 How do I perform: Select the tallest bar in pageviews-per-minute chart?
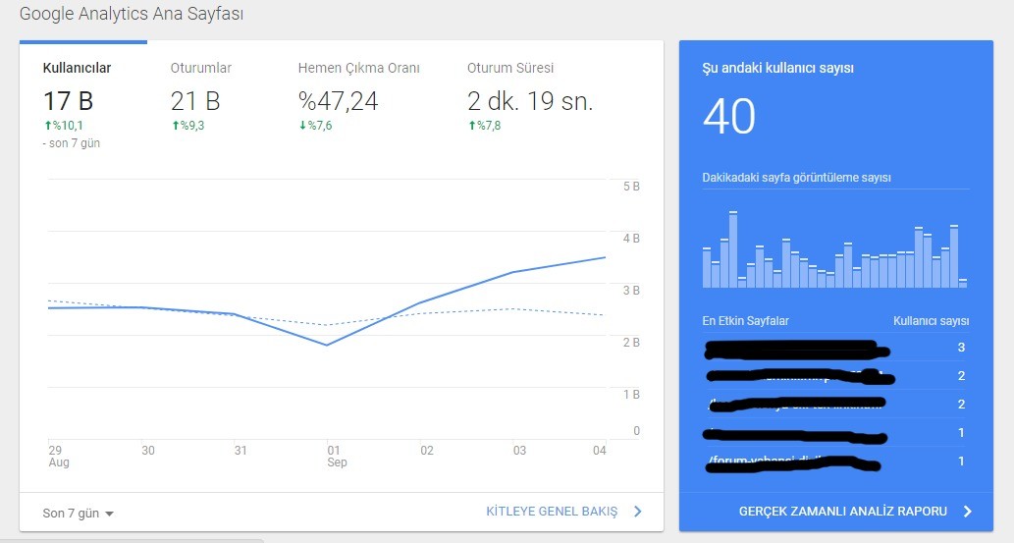pyautogui.click(x=732, y=249)
